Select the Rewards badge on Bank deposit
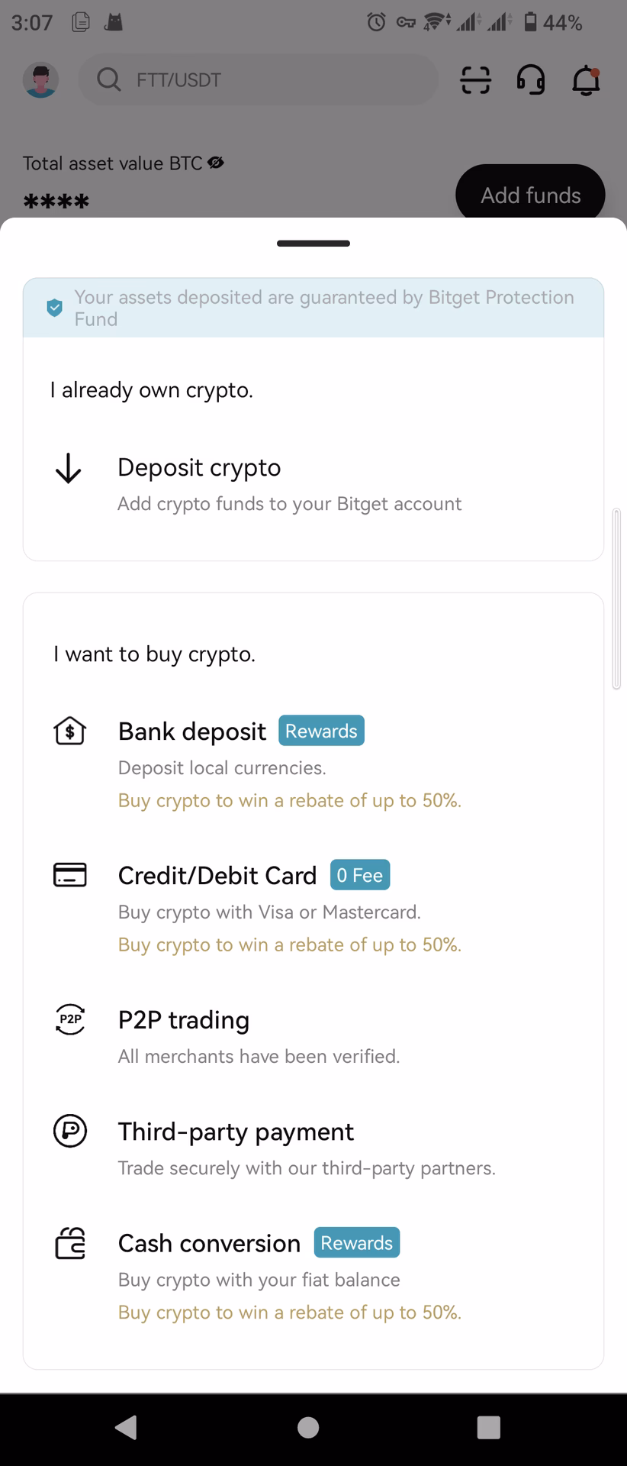 coord(320,731)
